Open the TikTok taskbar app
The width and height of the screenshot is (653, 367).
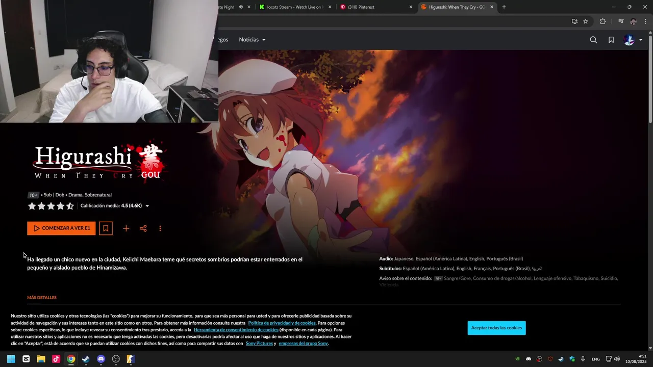tap(56, 359)
